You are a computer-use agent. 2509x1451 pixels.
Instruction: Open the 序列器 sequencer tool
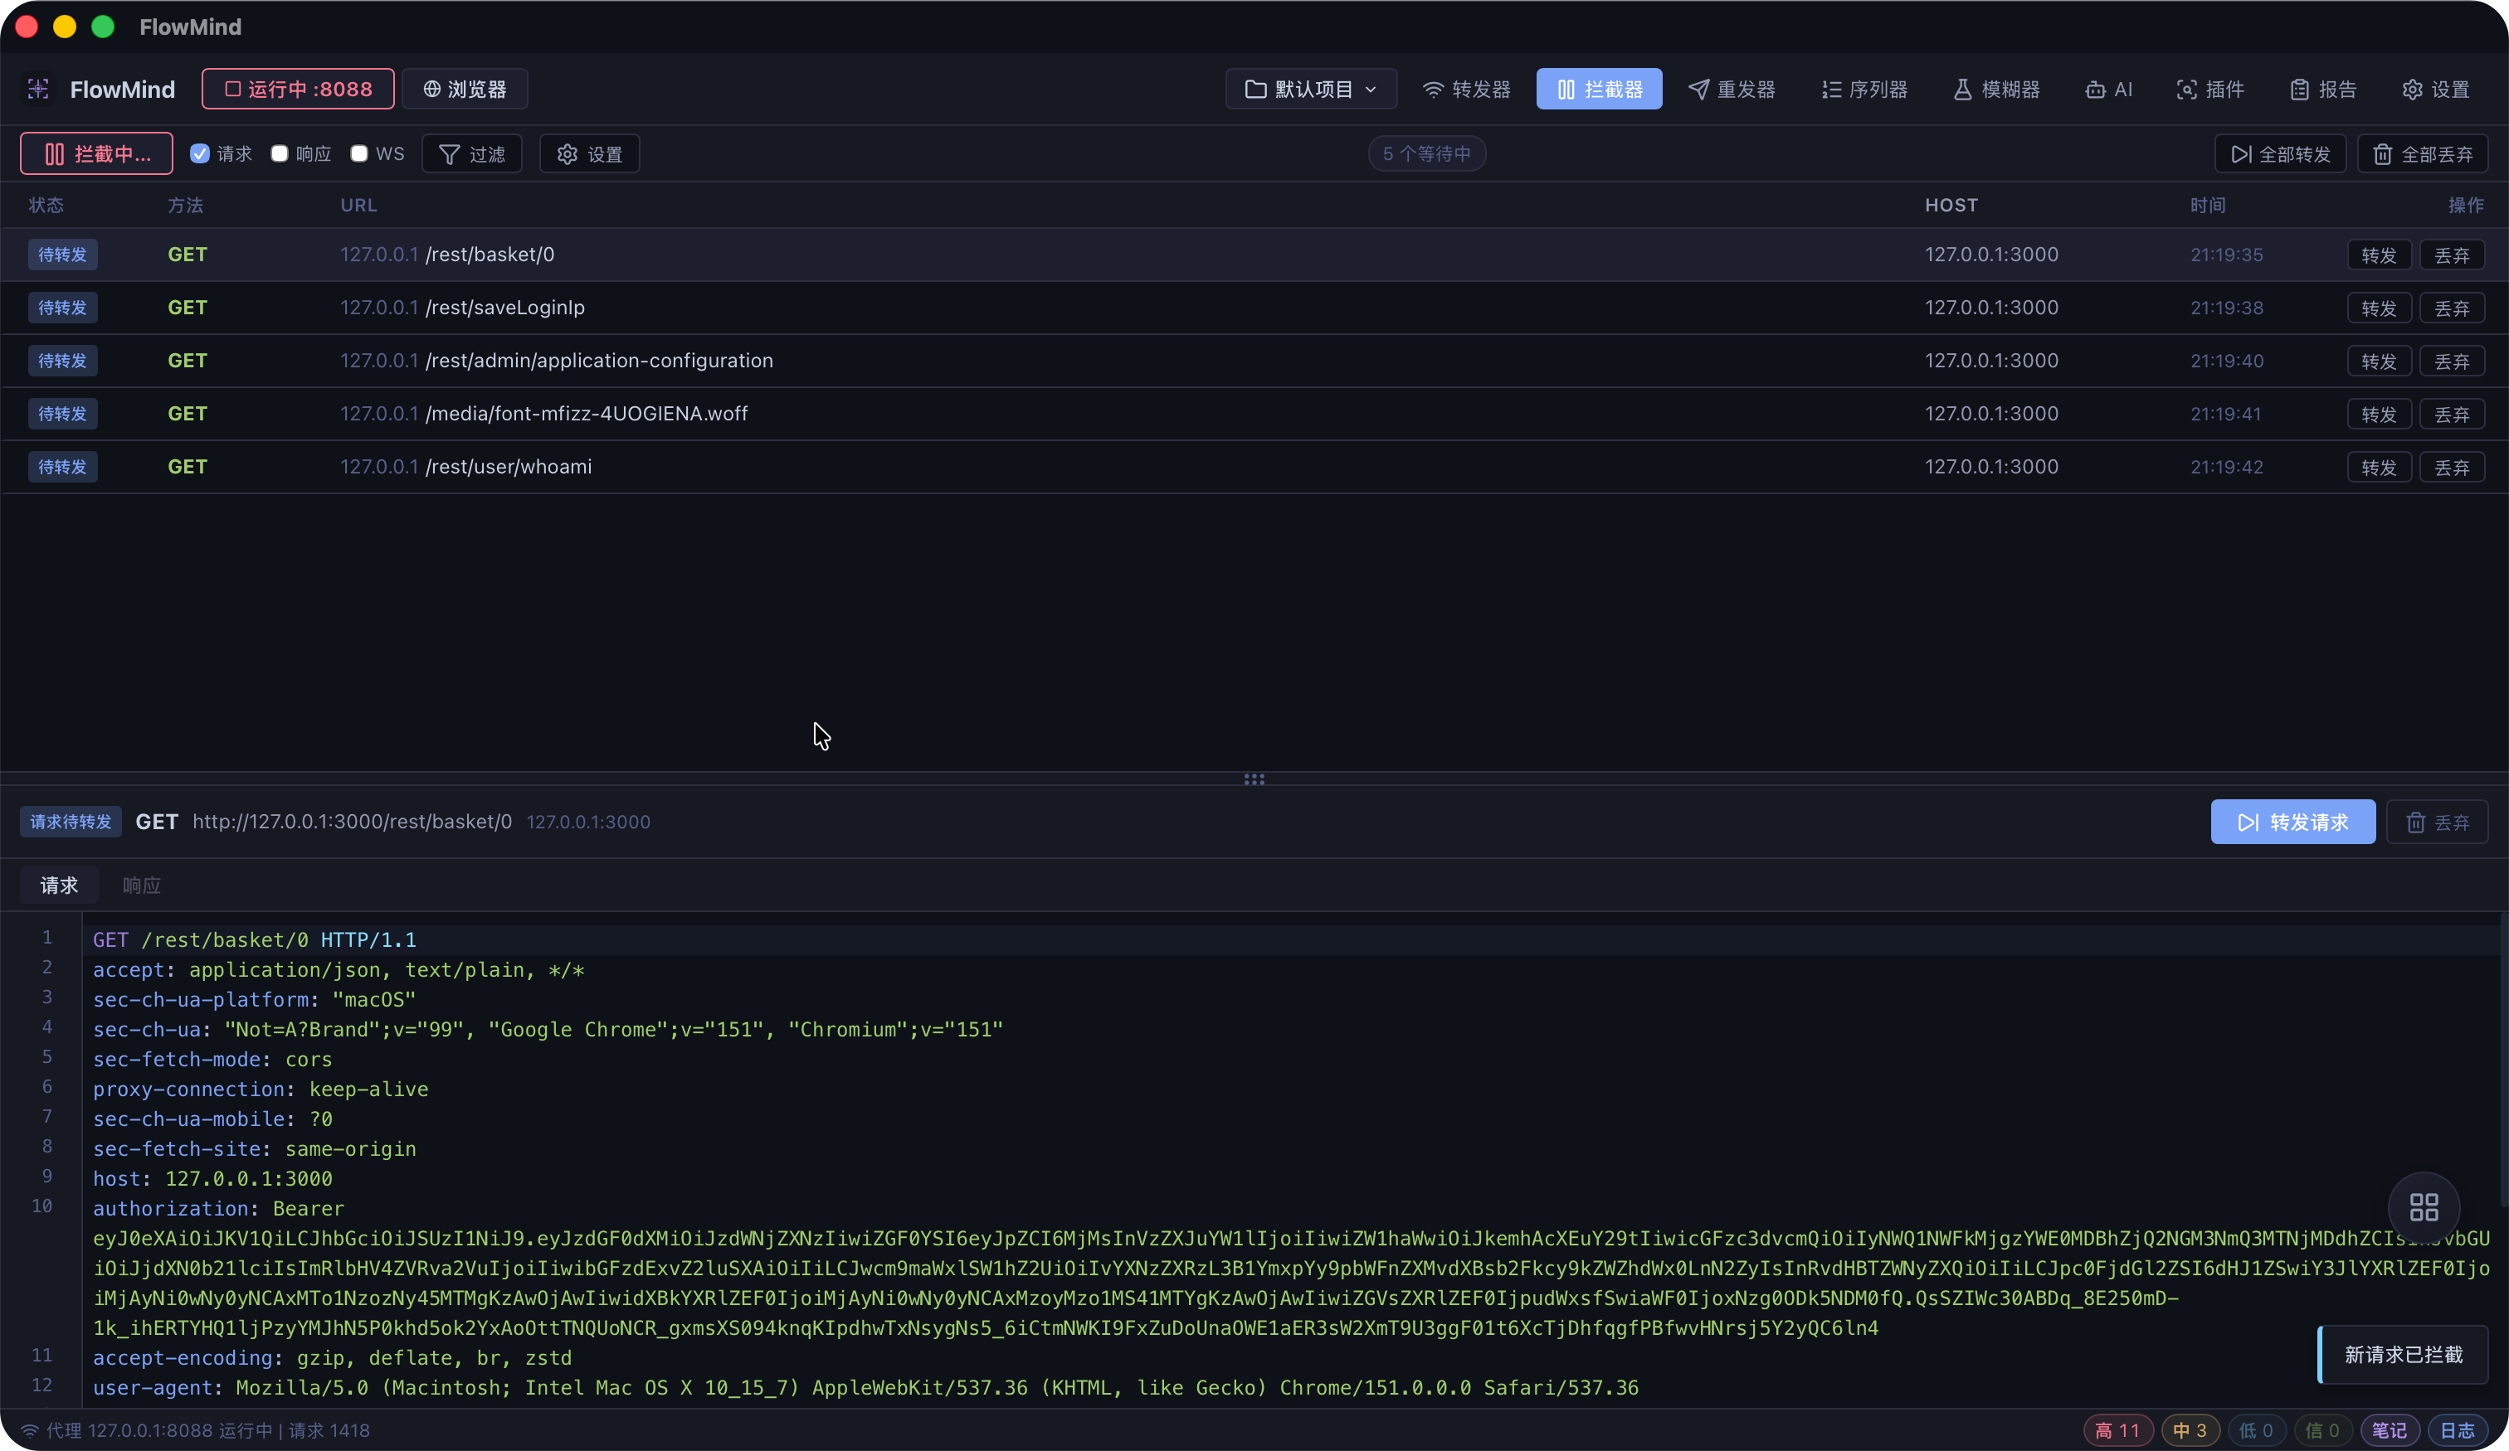(x=1865, y=90)
